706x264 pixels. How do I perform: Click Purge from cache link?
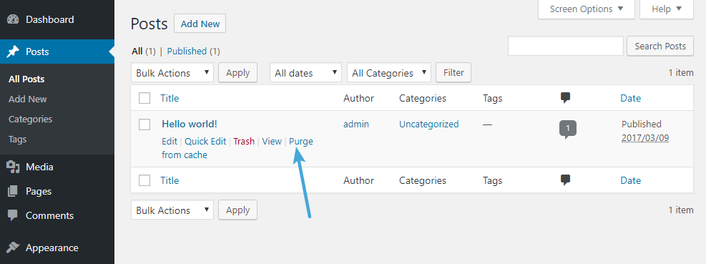(300, 142)
